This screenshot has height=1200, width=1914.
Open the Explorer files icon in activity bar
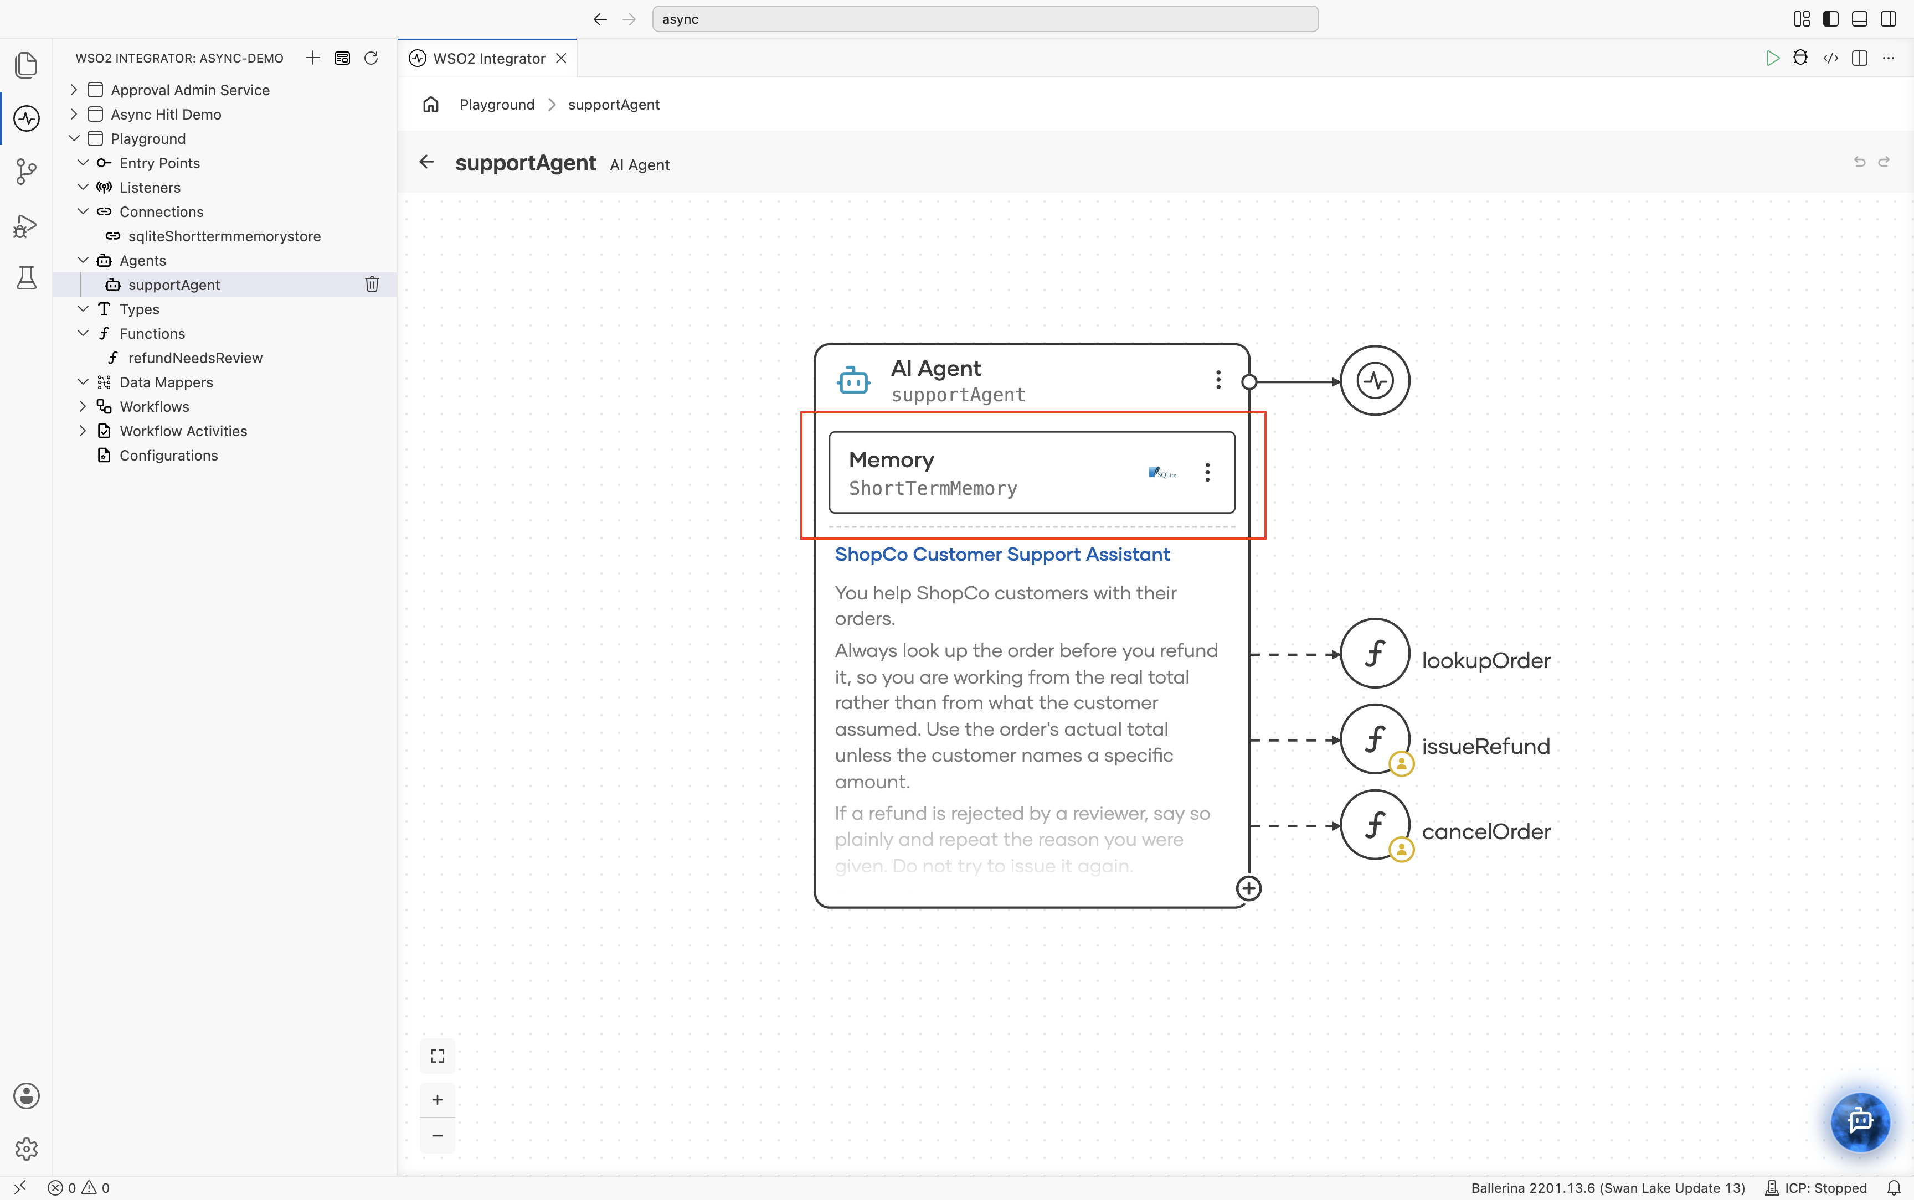coord(26,65)
